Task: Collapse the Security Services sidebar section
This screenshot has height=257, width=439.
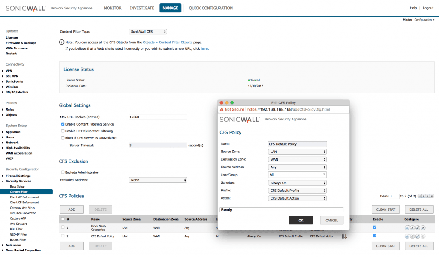Action: (3, 181)
